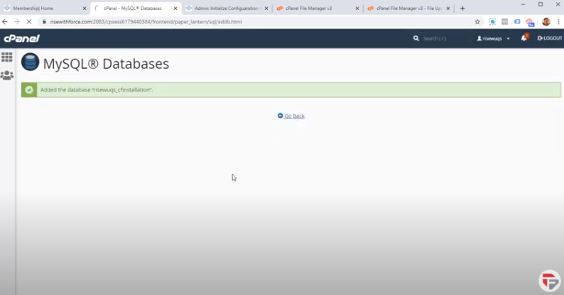Viewport: 564px width, 295px height.
Task: Click the LOGOUT button
Action: click(x=550, y=38)
